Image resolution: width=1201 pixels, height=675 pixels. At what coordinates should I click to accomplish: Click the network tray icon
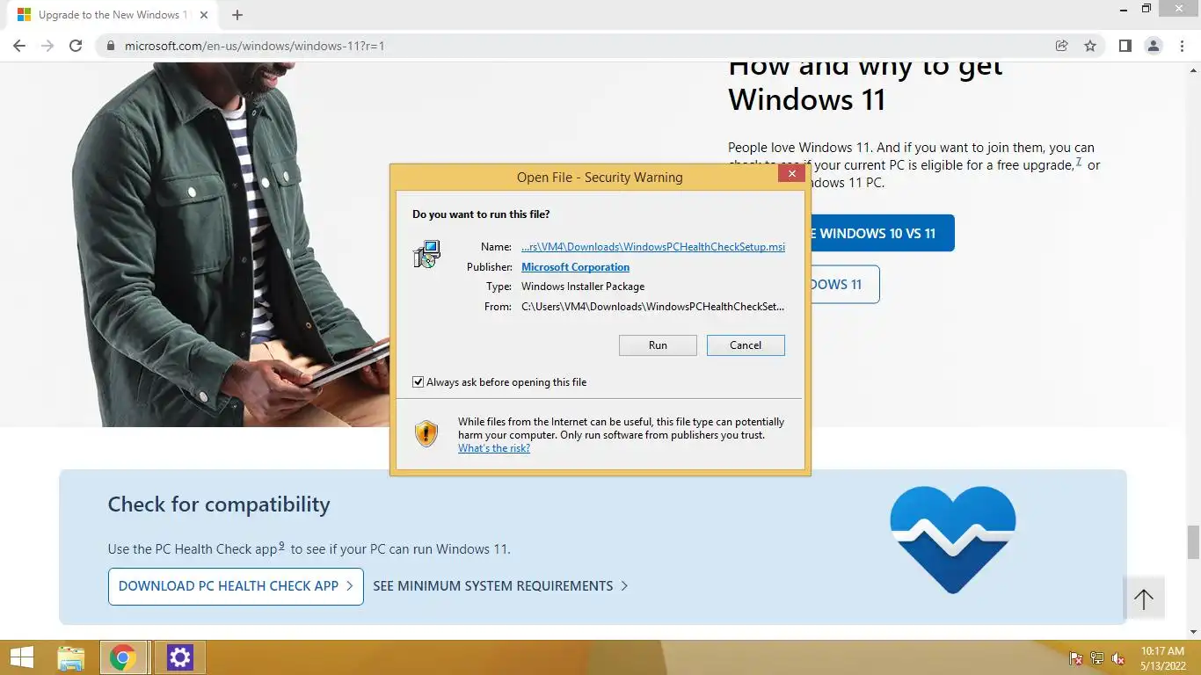[1096, 658]
